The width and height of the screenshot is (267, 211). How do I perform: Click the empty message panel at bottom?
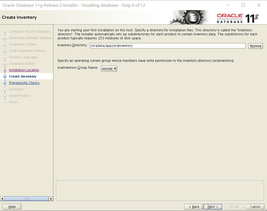[160, 190]
